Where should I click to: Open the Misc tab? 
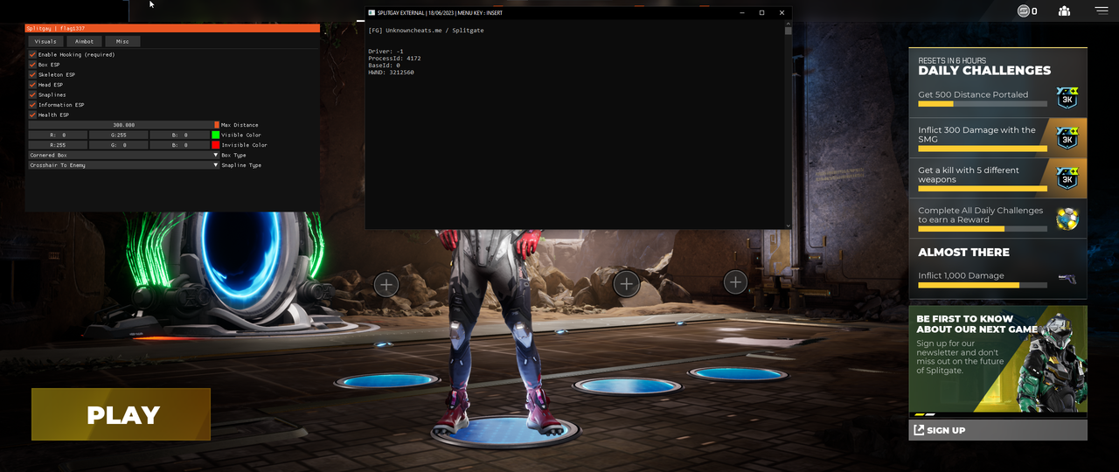(x=122, y=41)
